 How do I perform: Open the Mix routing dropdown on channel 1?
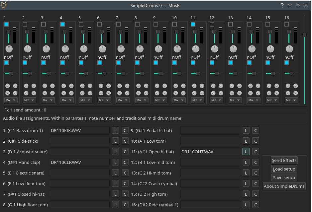pos(10,100)
